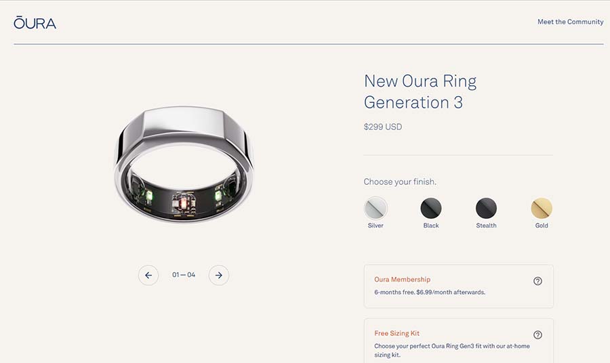This screenshot has width=610, height=363.
Task: Click the Oura Membership heading
Action: pyautogui.click(x=402, y=280)
